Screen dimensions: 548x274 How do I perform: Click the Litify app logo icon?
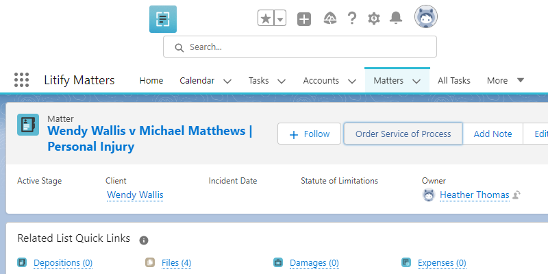162,19
